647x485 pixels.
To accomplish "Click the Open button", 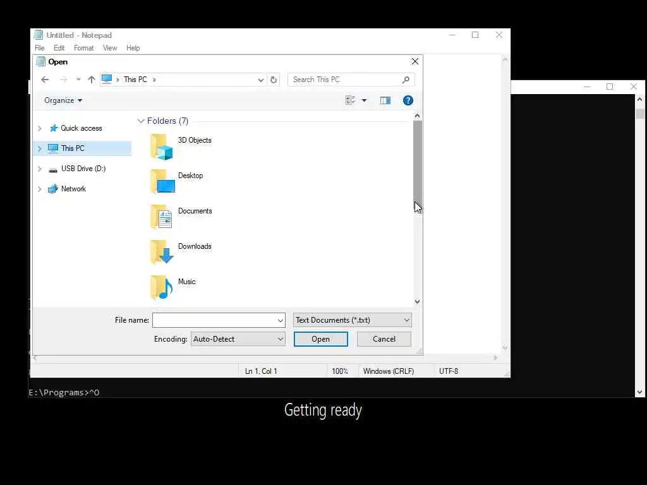I will [320, 339].
